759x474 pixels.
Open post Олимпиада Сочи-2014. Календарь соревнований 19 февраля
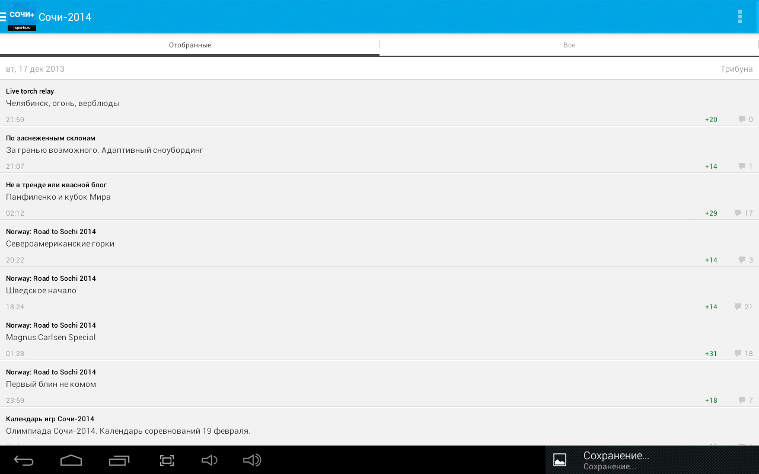click(x=379, y=427)
